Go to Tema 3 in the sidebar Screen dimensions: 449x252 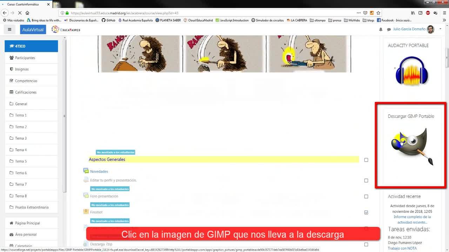tap(31, 138)
